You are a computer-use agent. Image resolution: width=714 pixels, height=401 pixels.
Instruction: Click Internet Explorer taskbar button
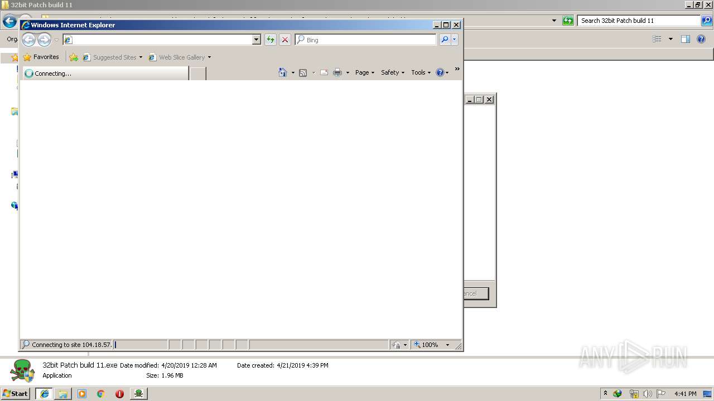tap(45, 394)
